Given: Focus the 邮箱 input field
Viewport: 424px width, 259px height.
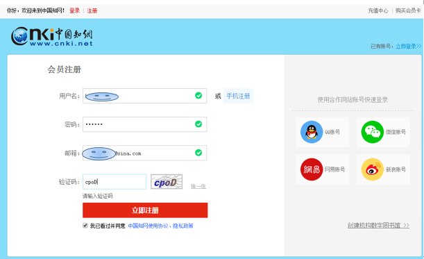Looking at the screenshot, I should (144, 153).
